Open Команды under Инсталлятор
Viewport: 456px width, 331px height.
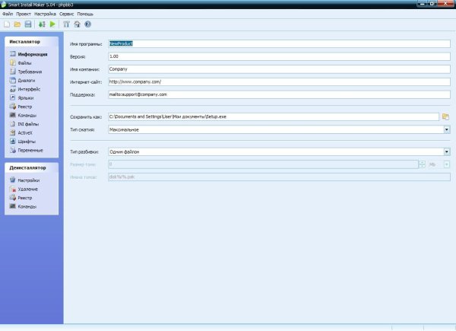(23, 116)
